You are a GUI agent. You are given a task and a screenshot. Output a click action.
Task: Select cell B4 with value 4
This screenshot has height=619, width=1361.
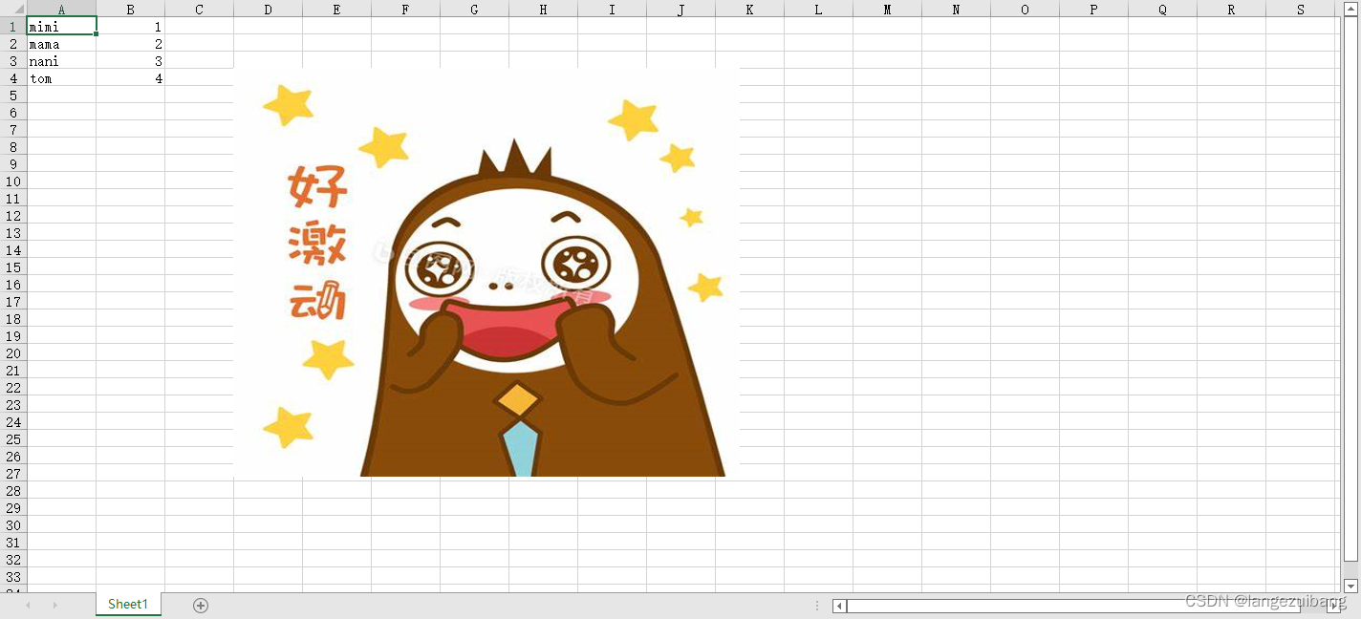coord(131,78)
